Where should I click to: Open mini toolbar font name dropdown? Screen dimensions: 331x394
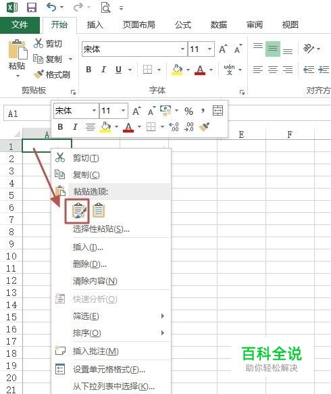pos(94,111)
